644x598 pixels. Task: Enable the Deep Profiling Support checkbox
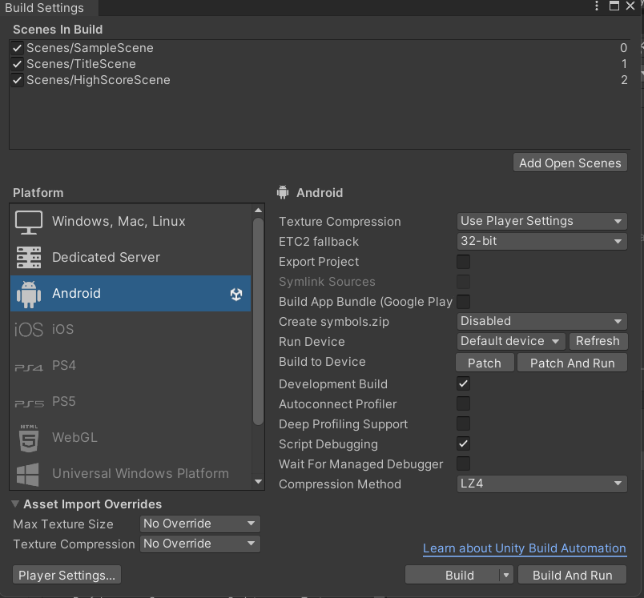coord(463,424)
